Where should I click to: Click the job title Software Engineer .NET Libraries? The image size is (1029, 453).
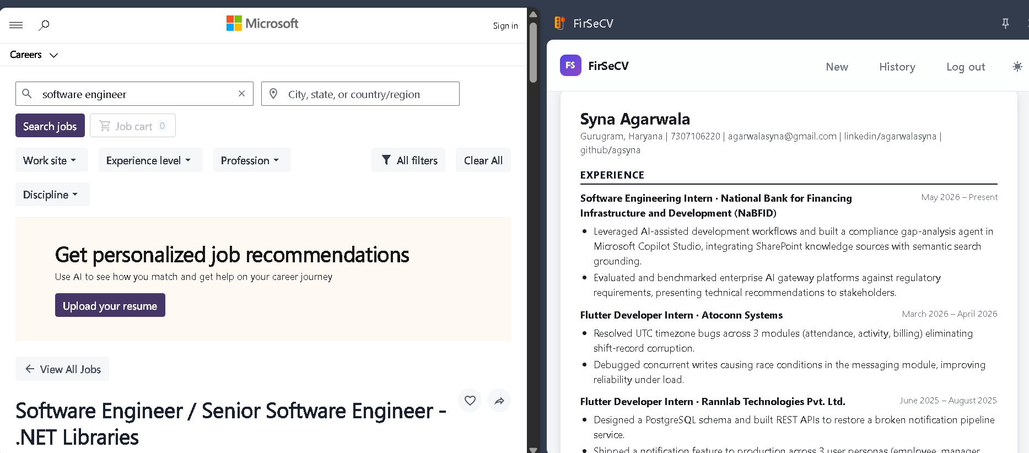(x=231, y=424)
